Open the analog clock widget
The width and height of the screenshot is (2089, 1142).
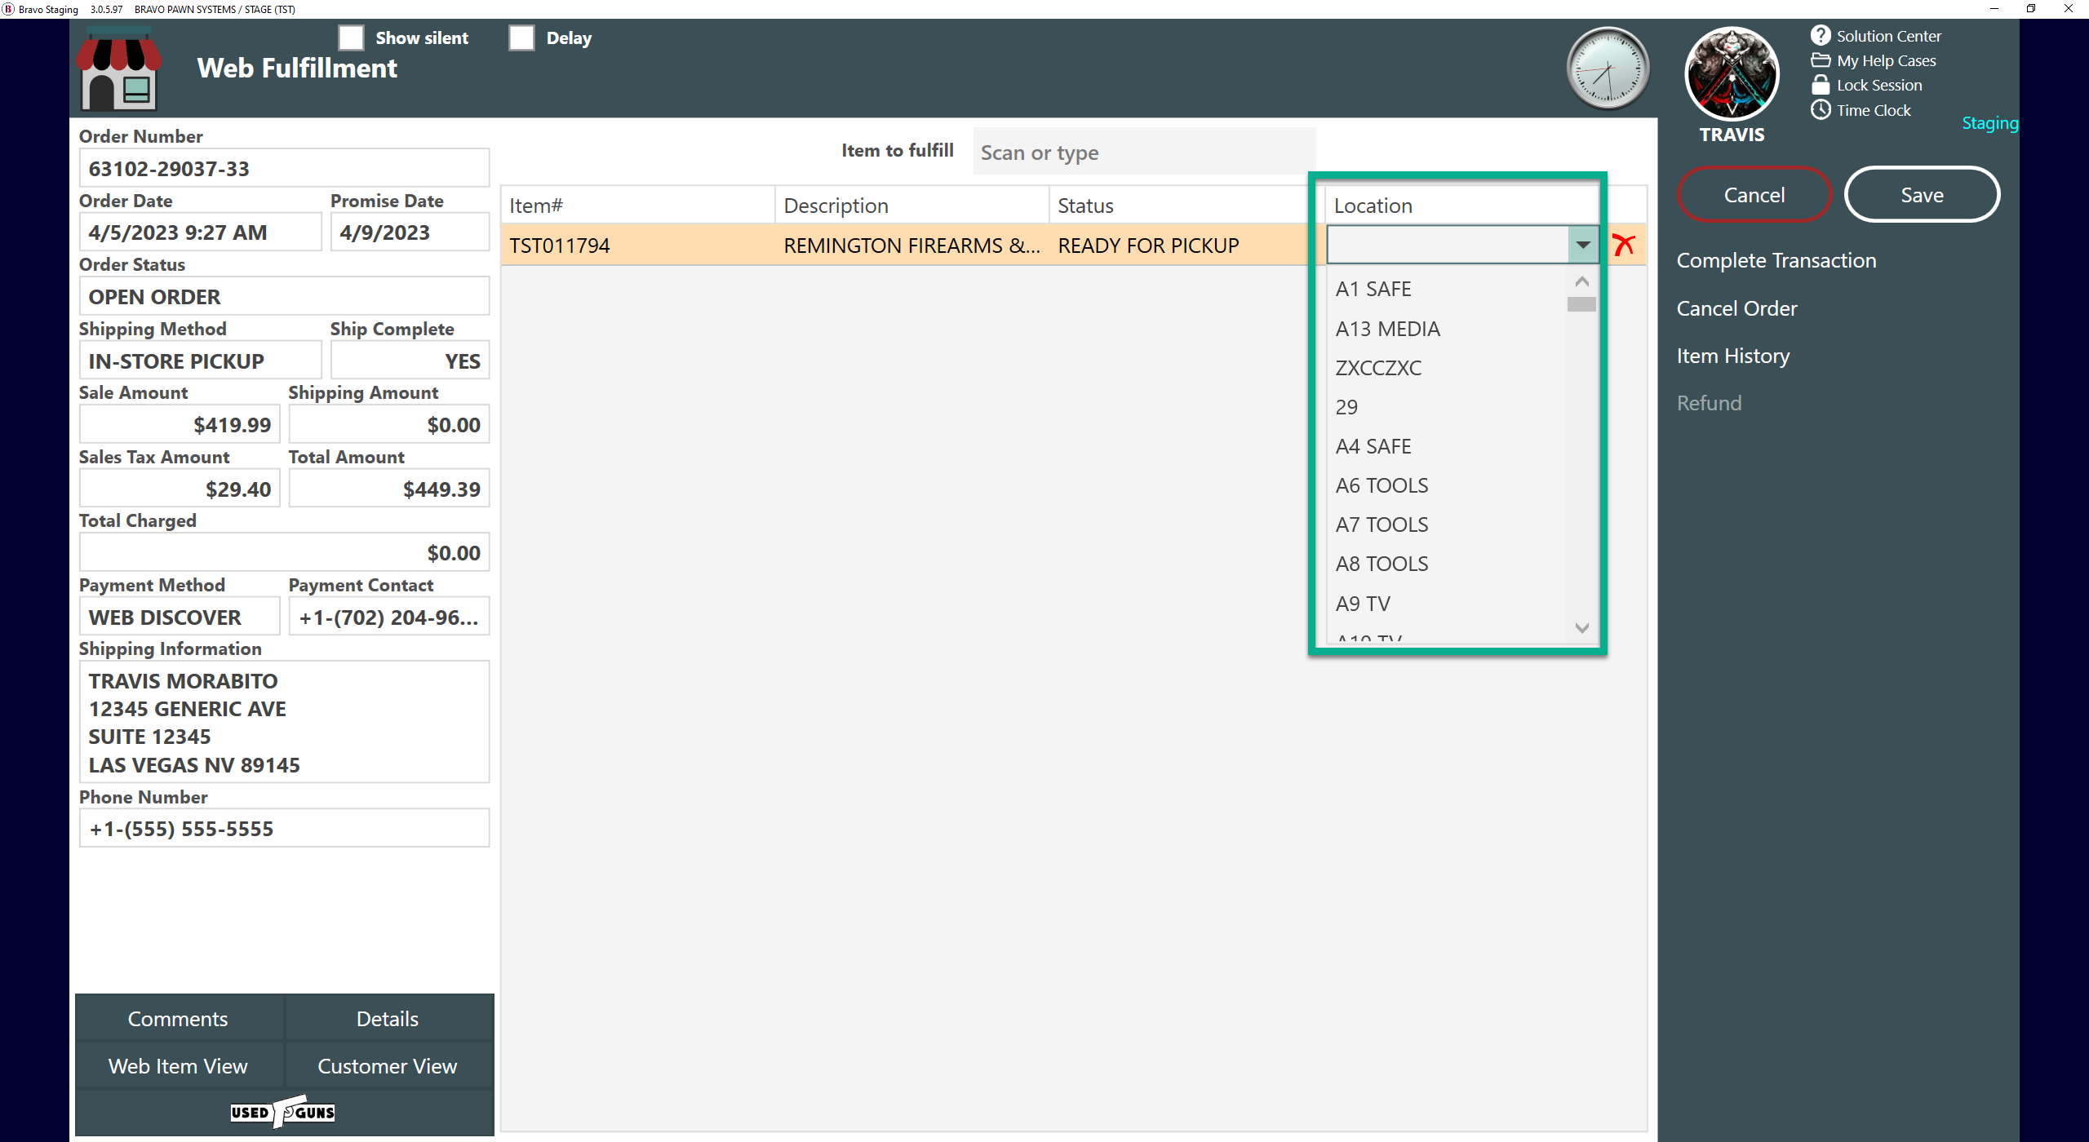coord(1608,69)
